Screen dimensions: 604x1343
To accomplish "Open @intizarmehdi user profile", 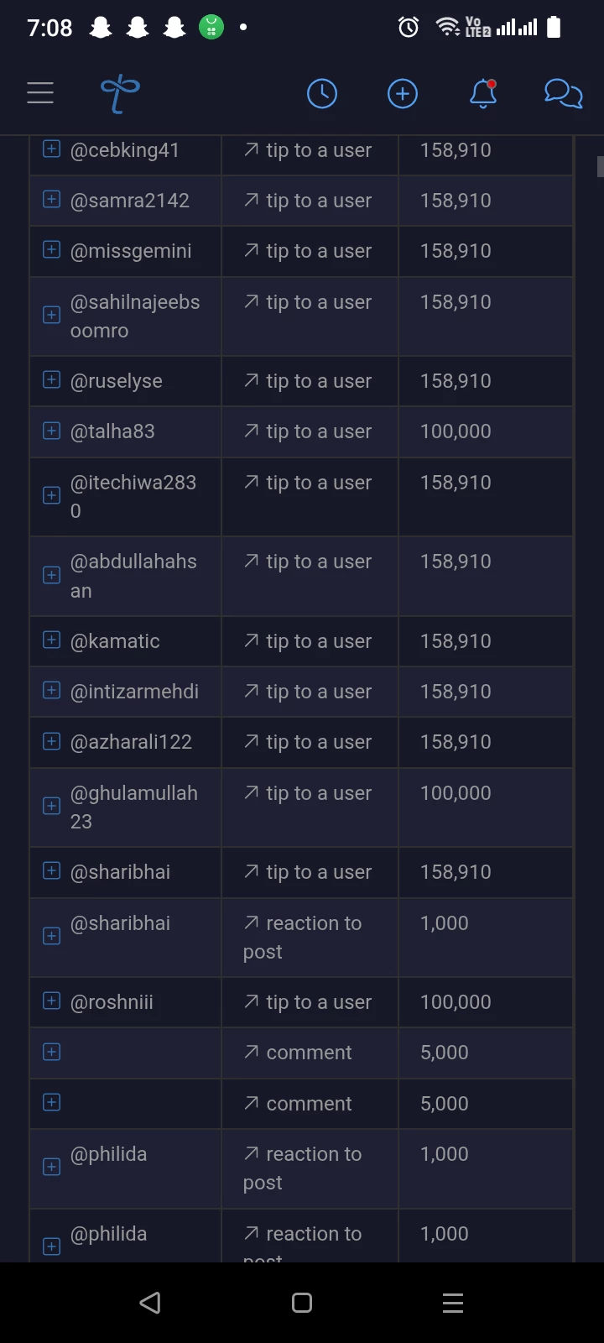I will (x=134, y=692).
